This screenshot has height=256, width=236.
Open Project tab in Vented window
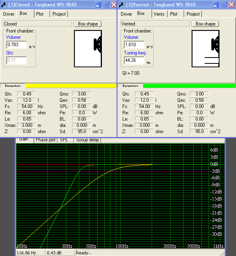click(x=193, y=14)
